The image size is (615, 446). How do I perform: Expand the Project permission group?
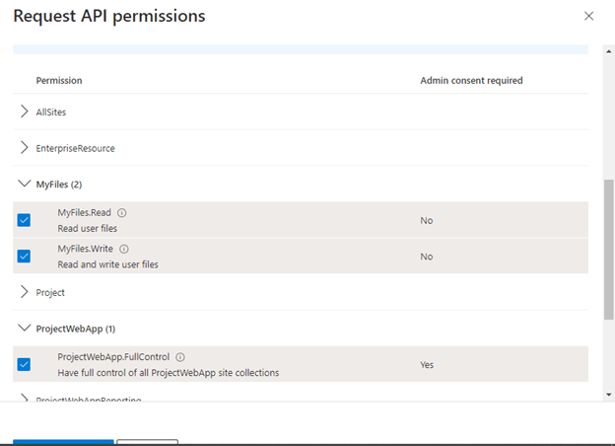coord(25,292)
